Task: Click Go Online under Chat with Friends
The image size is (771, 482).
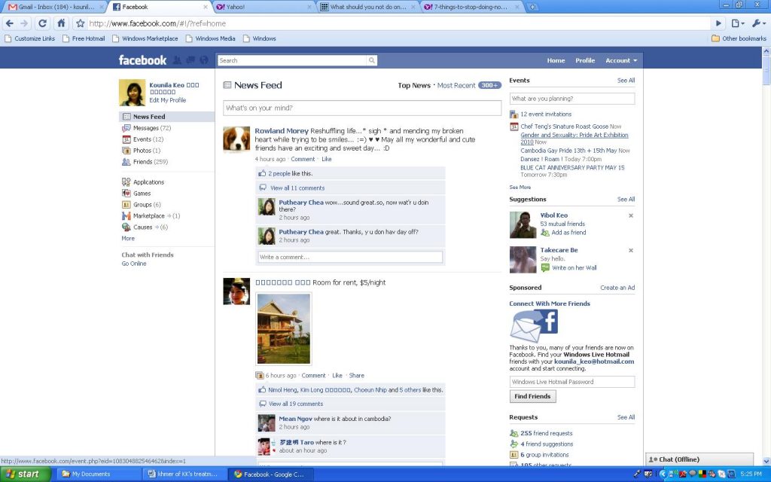Action: point(134,264)
